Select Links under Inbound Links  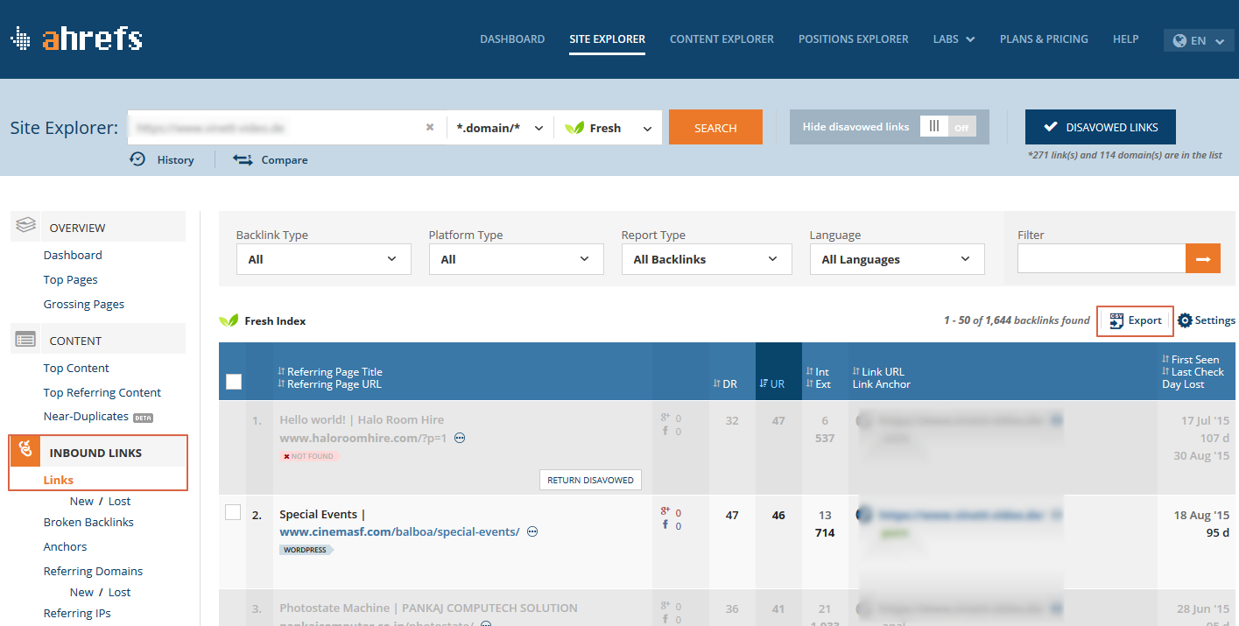(59, 480)
